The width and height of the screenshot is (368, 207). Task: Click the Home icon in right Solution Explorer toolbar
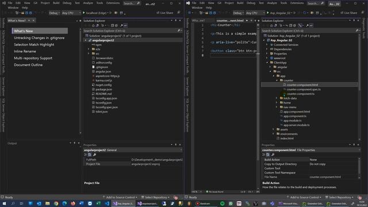click(271, 25)
